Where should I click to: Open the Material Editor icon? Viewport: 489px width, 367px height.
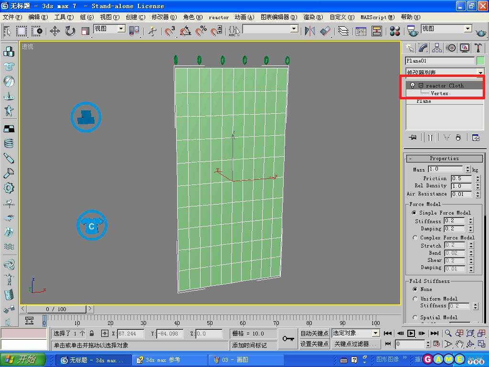coord(395,31)
